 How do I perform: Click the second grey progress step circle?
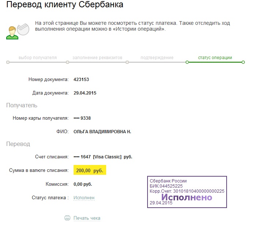click(67, 62)
